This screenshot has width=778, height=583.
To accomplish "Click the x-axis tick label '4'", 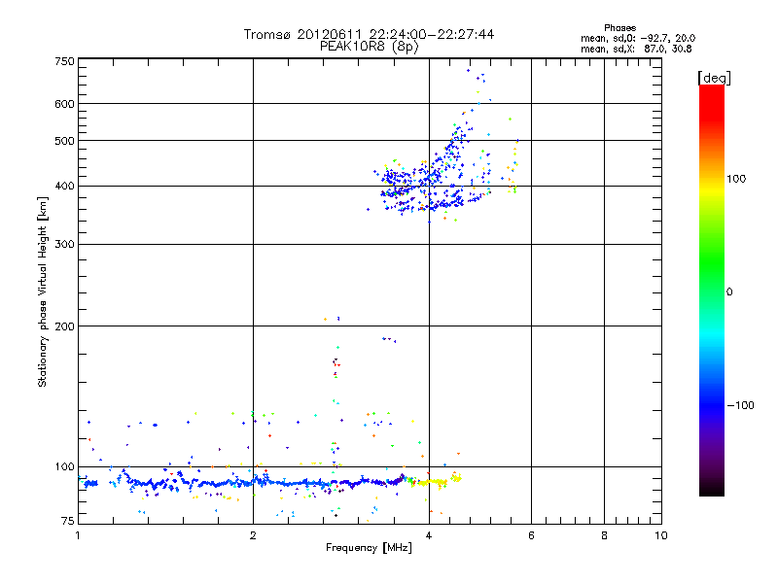I will (x=429, y=535).
